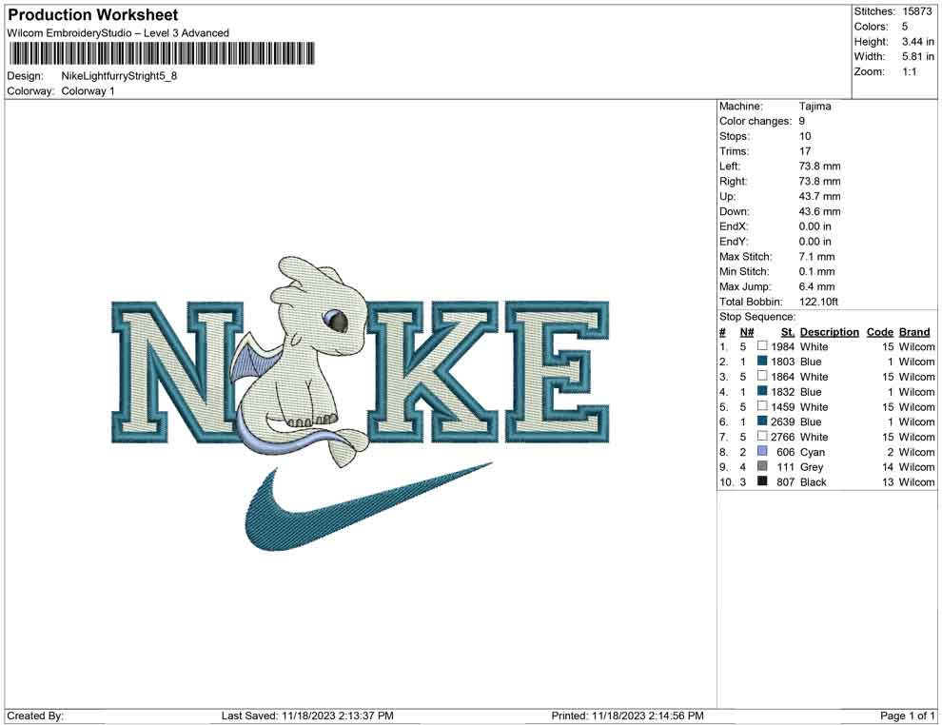Click the Total Bobbin value 122.10ft
The width and height of the screenshot is (942, 725).
pyautogui.click(x=819, y=302)
